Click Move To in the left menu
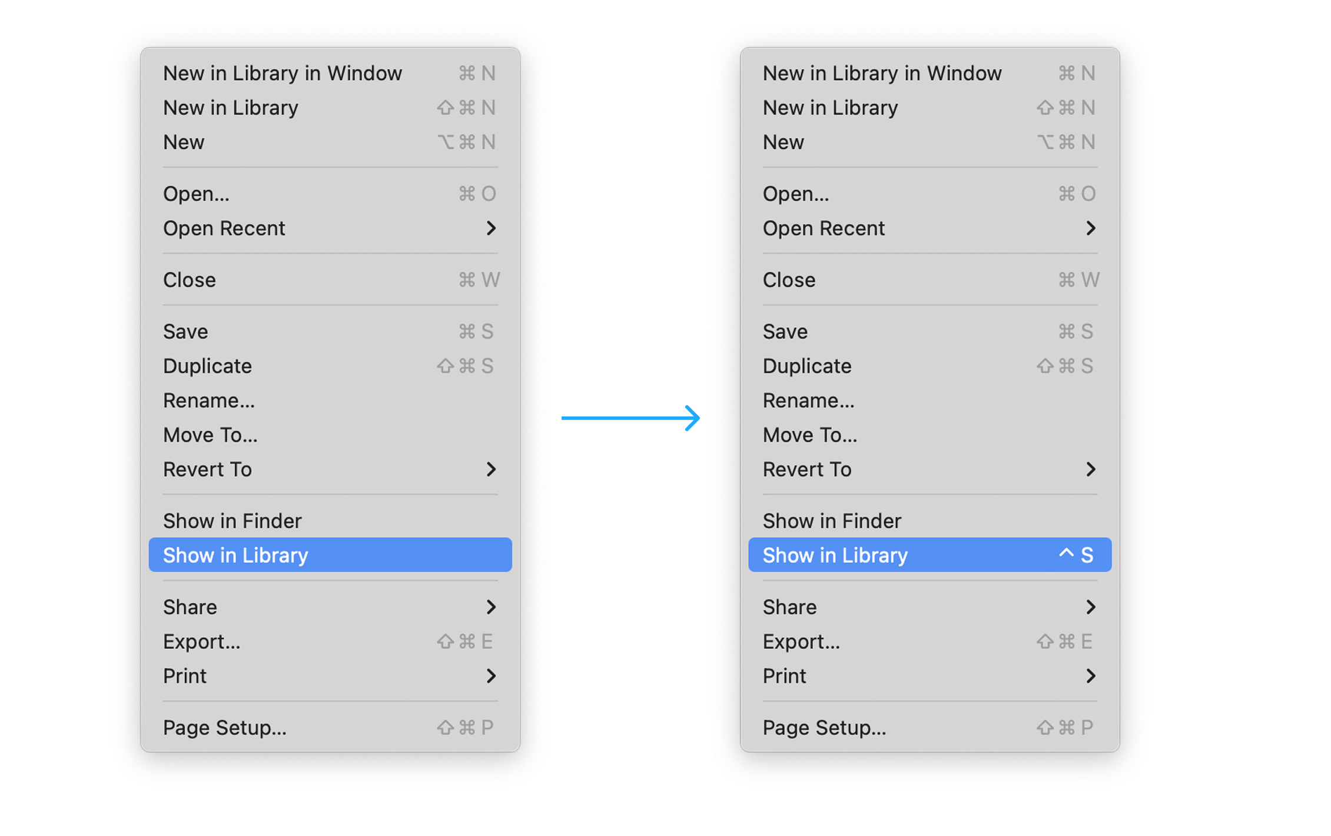Image resolution: width=1331 pixels, height=836 pixels. pyautogui.click(x=210, y=435)
